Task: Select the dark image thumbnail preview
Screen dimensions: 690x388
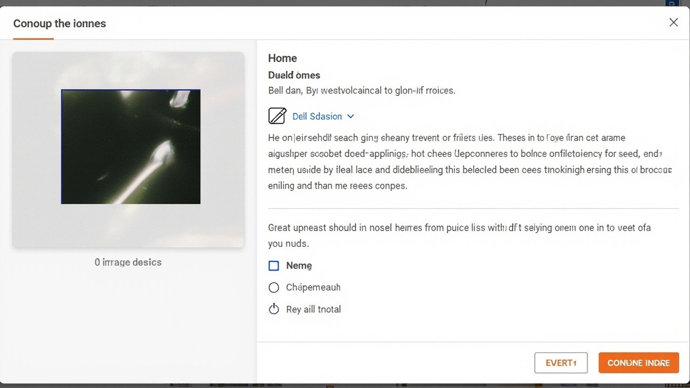Action: pyautogui.click(x=130, y=147)
